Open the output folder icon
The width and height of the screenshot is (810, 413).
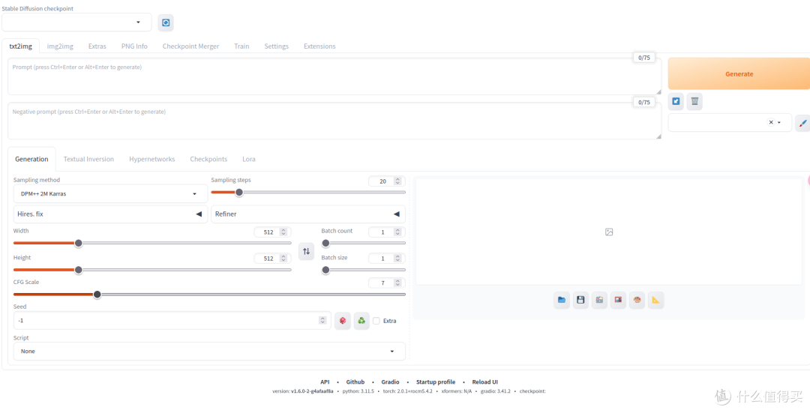pos(562,301)
